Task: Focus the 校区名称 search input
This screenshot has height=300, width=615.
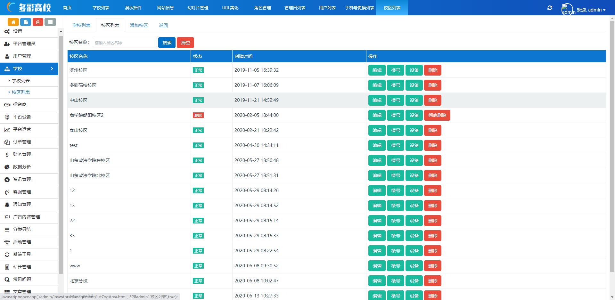Action: coord(125,43)
